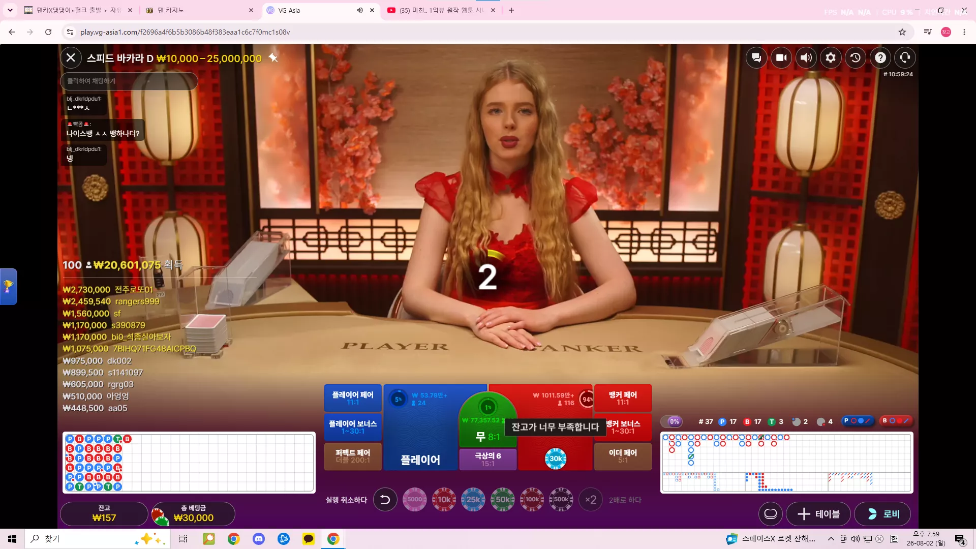Screen dimensions: 976x549
Task: Open the notification center
Action: [960, 539]
